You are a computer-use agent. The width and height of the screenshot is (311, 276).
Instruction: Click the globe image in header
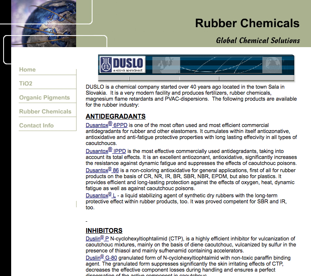coord(43,24)
